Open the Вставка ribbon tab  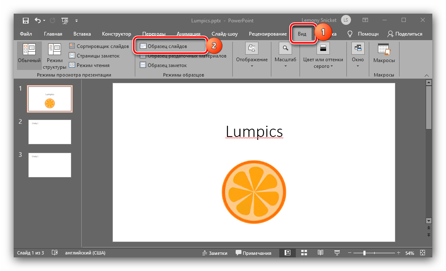pos(82,34)
